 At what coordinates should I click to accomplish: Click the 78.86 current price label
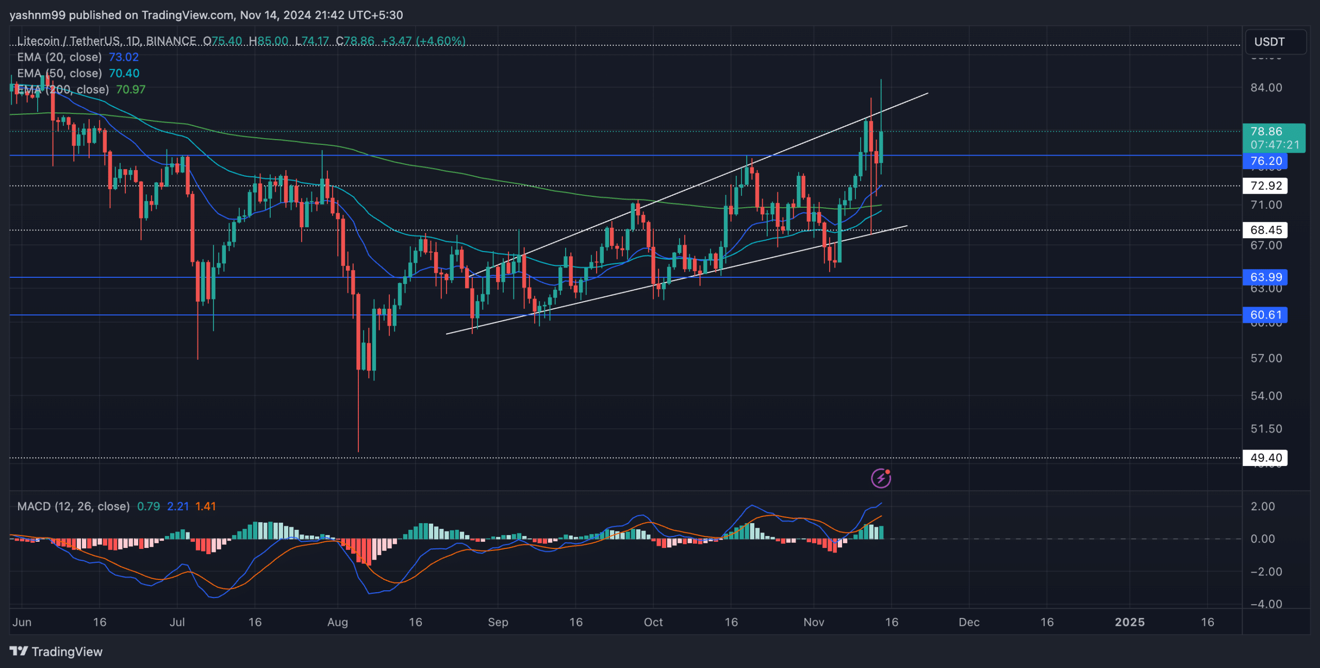click(1266, 131)
